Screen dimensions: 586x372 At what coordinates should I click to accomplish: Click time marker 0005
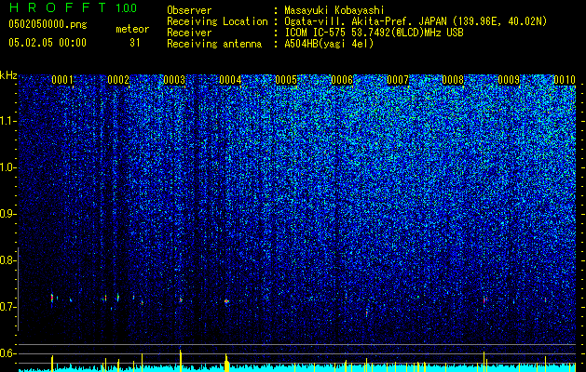tap(286, 80)
